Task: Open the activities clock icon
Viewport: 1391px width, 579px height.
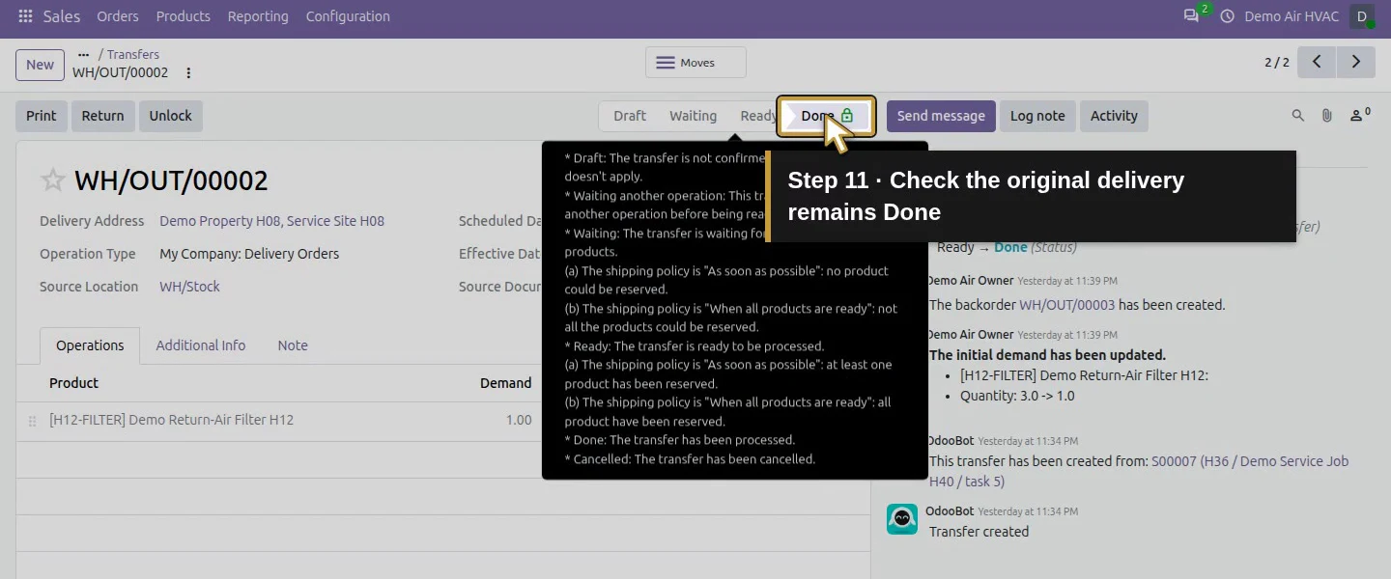Action: click(1228, 16)
